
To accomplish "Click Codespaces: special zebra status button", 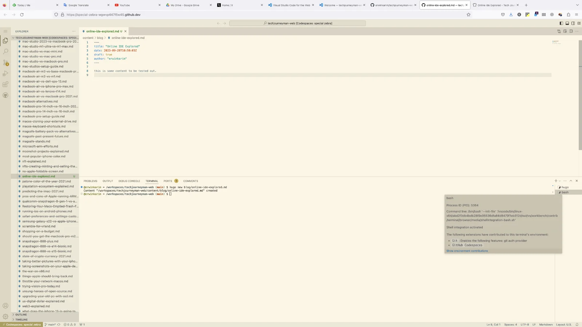I will tap(22, 324).
